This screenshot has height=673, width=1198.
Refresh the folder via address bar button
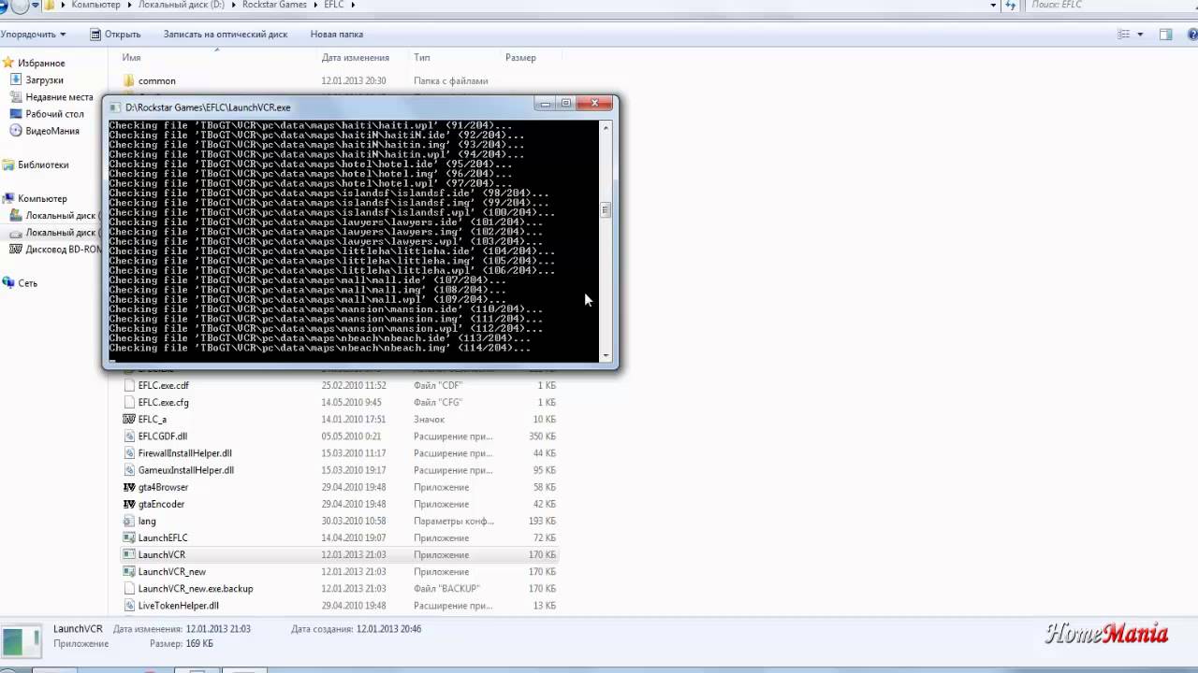coord(1010,5)
